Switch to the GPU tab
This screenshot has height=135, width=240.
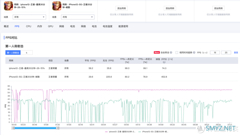50,26
